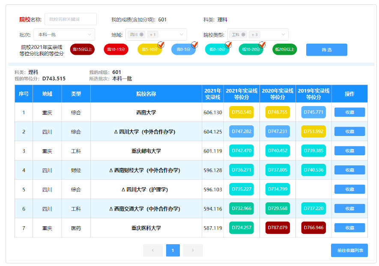Click the 类型 column header
Screen dimensions: 379x266
(76, 94)
